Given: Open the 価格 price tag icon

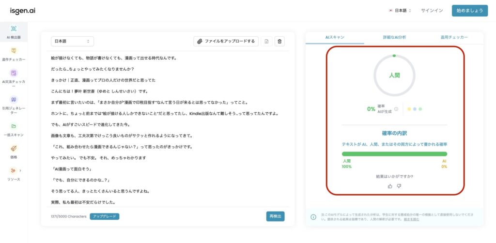Looking at the screenshot, I should pyautogui.click(x=14, y=148).
